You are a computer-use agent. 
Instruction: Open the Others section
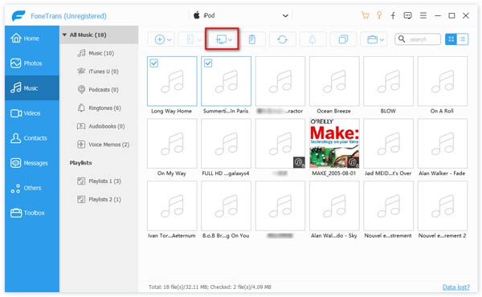coord(32,188)
